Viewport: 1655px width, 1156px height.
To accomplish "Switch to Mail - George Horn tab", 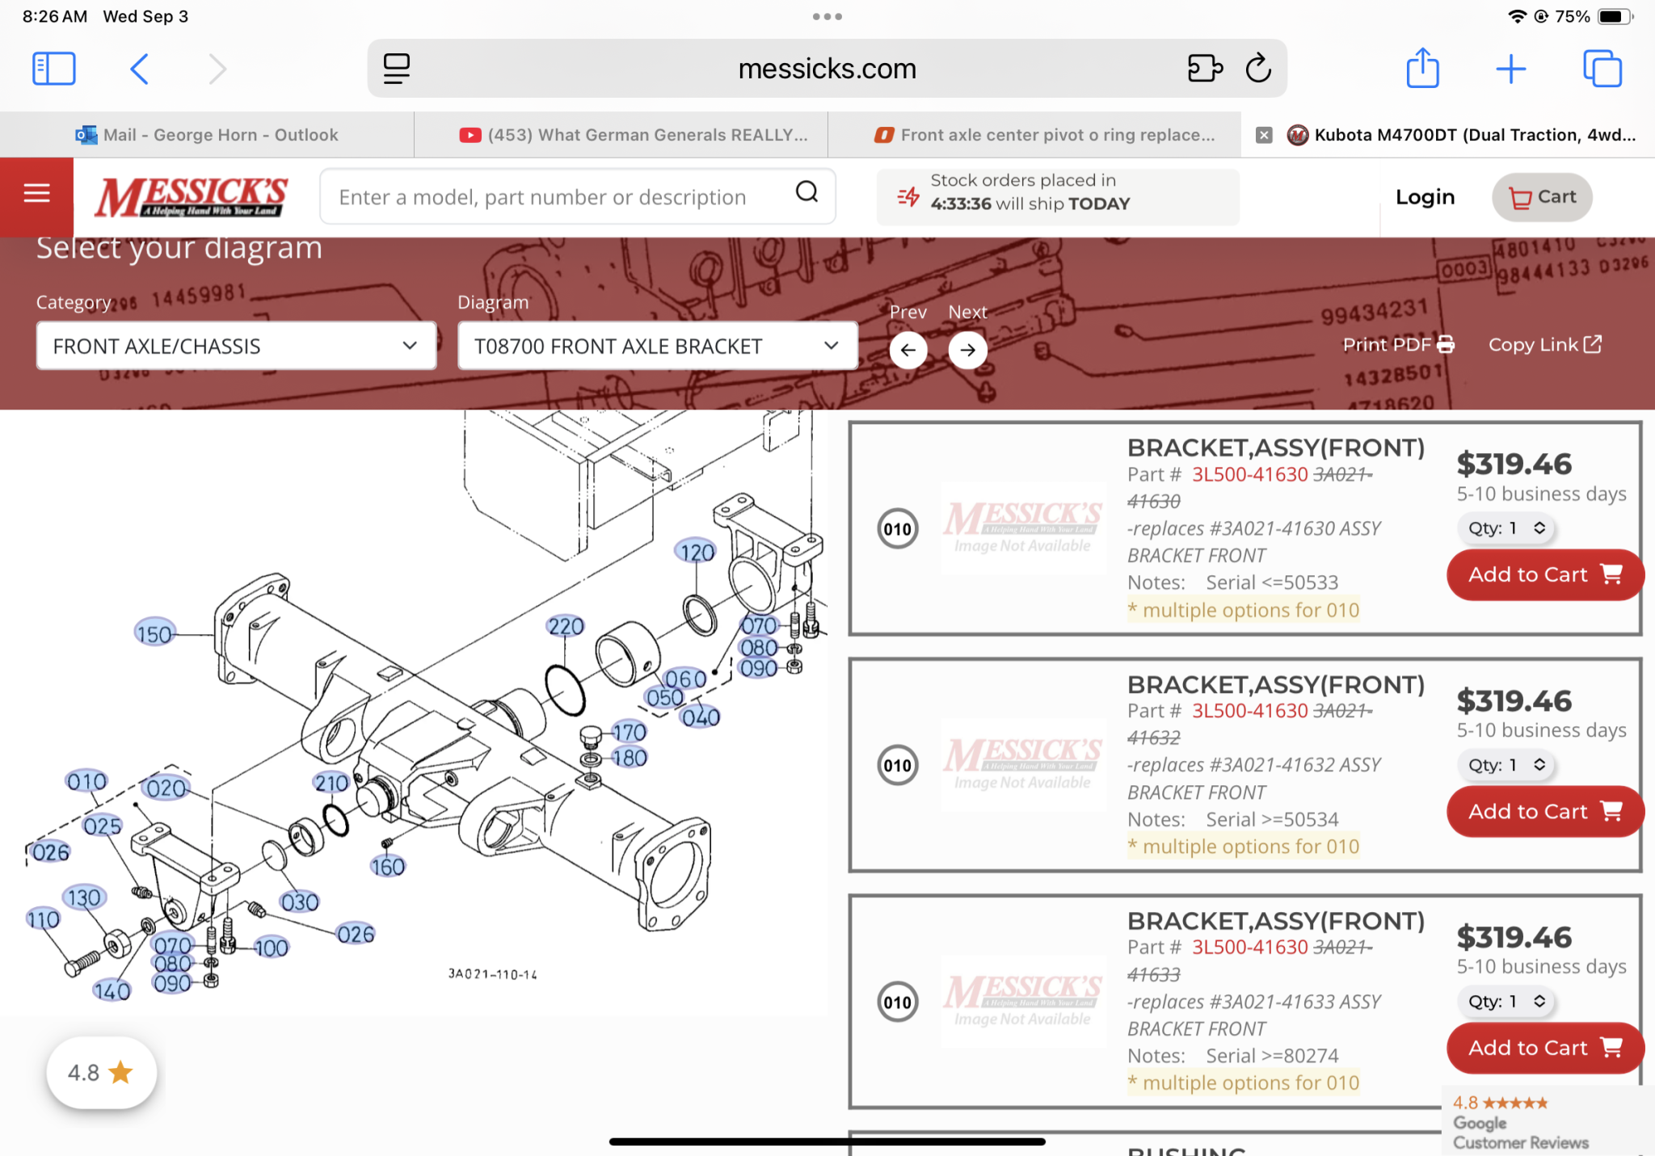I will point(207,135).
